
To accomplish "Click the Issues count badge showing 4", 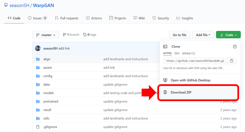I will point(45,18).
